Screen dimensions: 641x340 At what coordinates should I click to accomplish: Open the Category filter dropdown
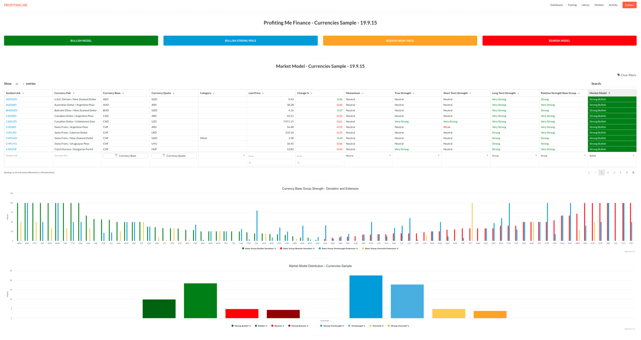tap(222, 156)
